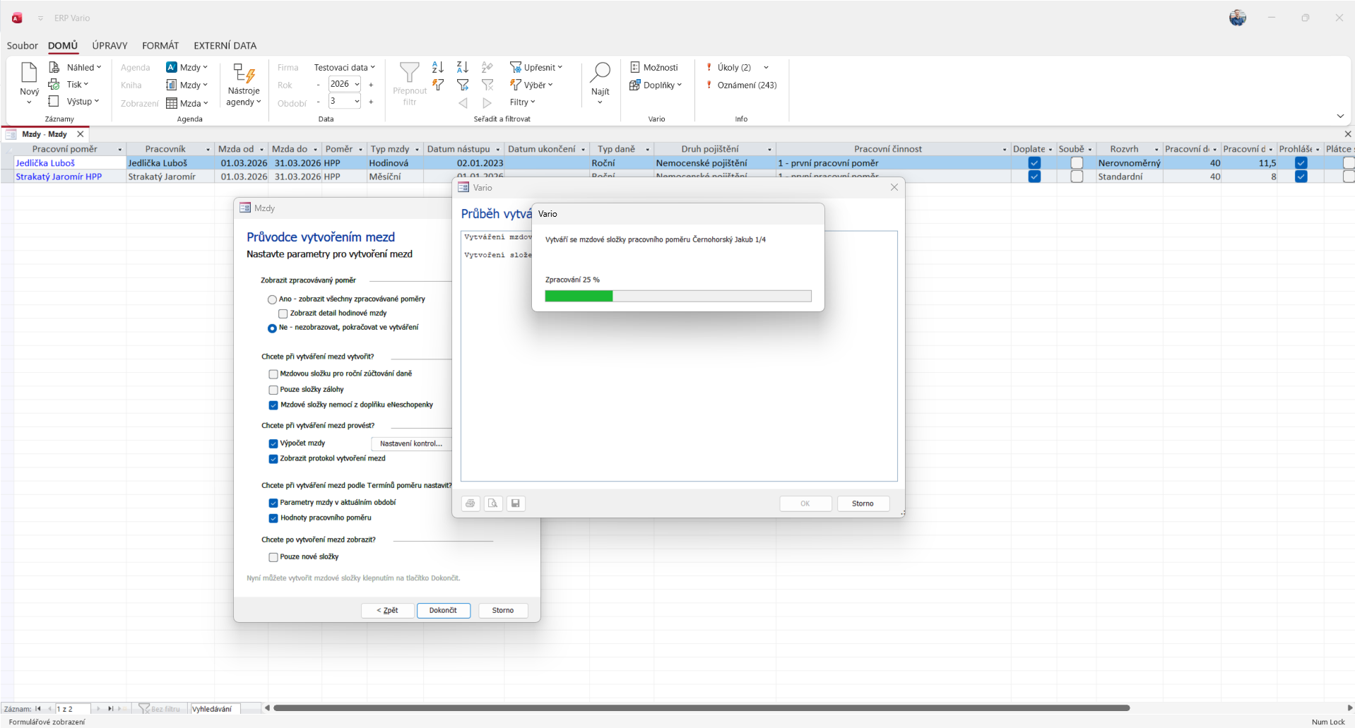1355x728 pixels.
Task: Click the Vyhledávání search field
Action: coord(215,709)
